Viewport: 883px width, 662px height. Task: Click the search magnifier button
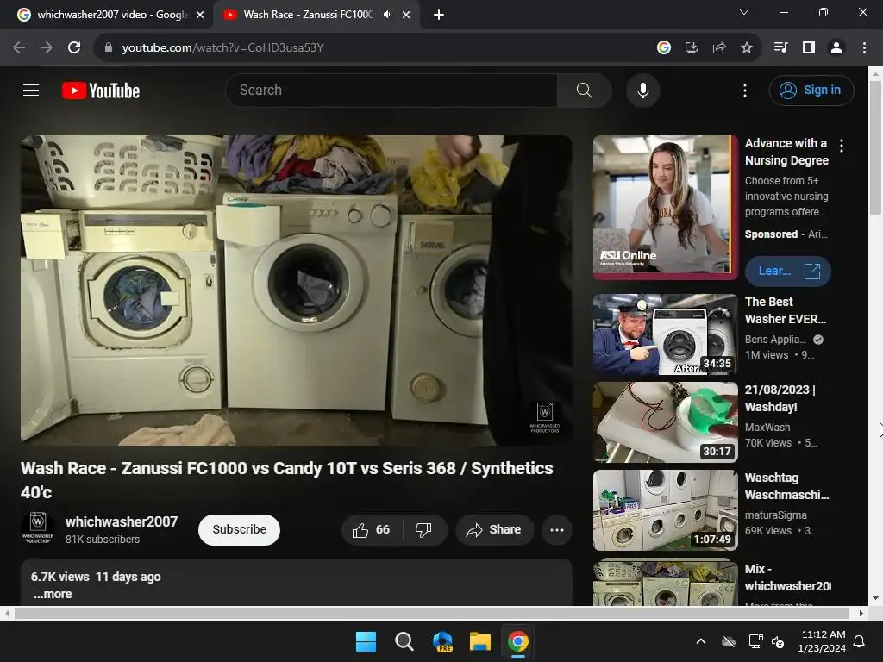coord(584,90)
